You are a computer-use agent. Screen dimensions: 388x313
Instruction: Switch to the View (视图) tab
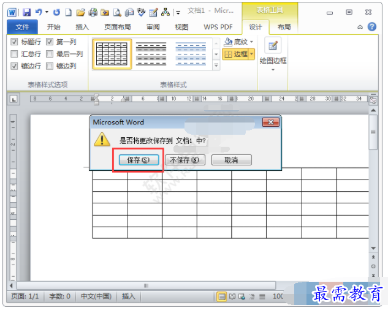tap(181, 27)
